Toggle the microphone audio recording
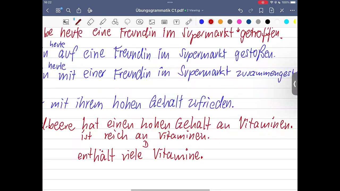 point(90,10)
